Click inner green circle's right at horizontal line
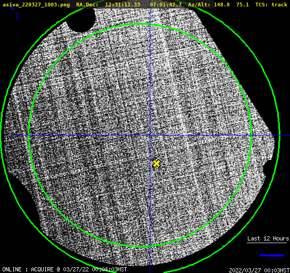Image resolution: width=290 pixels, height=273 pixels. tap(251, 135)
